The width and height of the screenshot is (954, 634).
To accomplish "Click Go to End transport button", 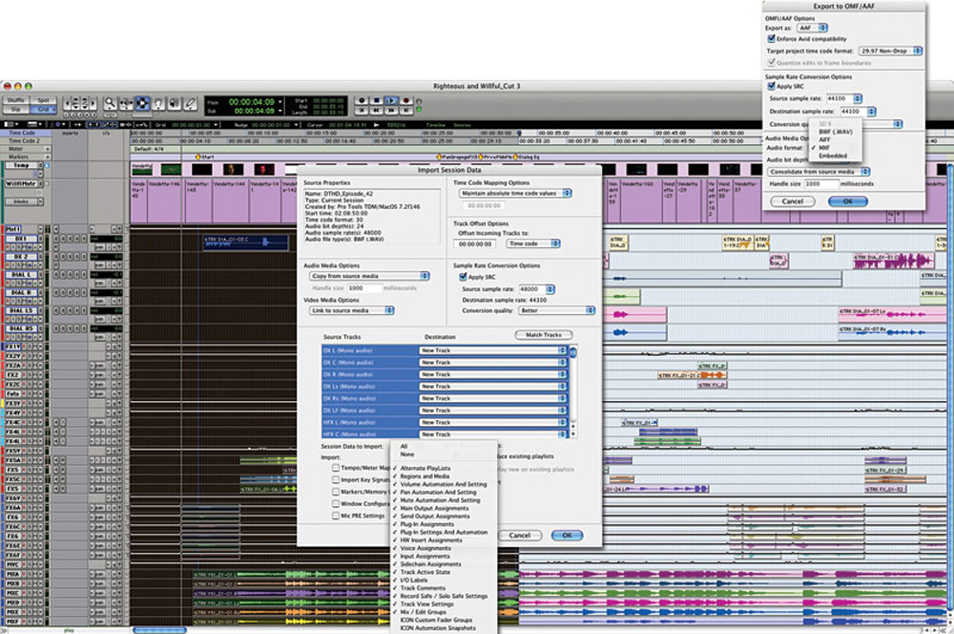I will 405,110.
